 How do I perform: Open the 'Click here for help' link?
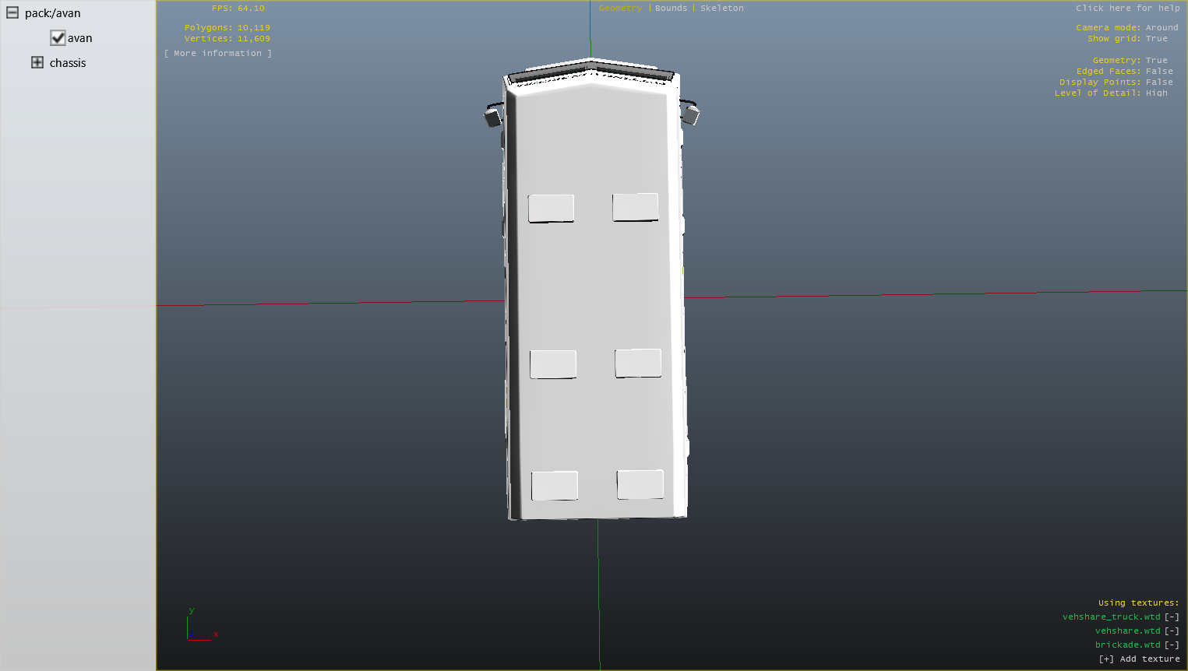tap(1127, 9)
